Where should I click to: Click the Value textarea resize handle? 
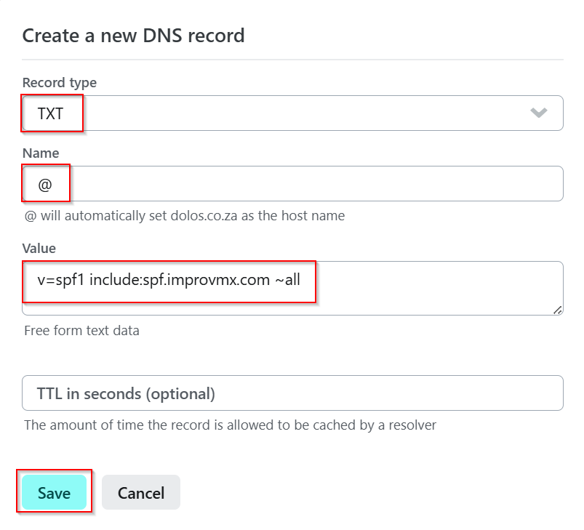(557, 310)
